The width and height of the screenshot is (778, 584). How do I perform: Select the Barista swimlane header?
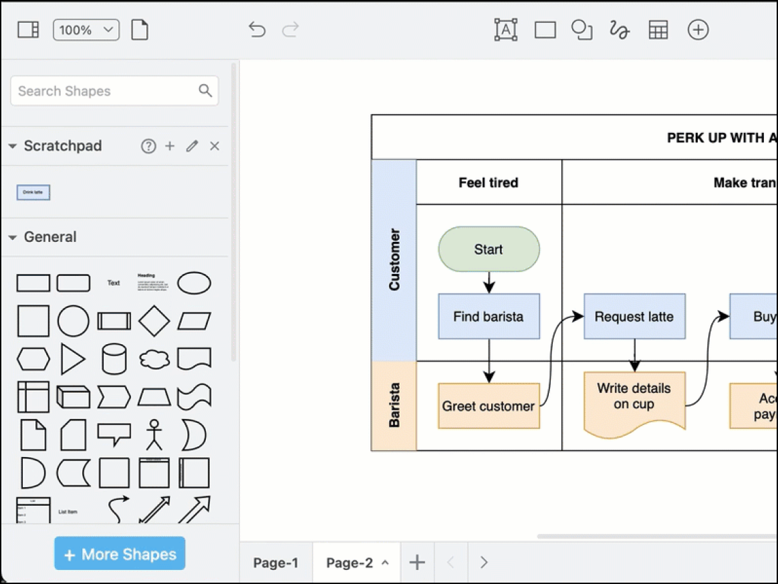pyautogui.click(x=394, y=406)
